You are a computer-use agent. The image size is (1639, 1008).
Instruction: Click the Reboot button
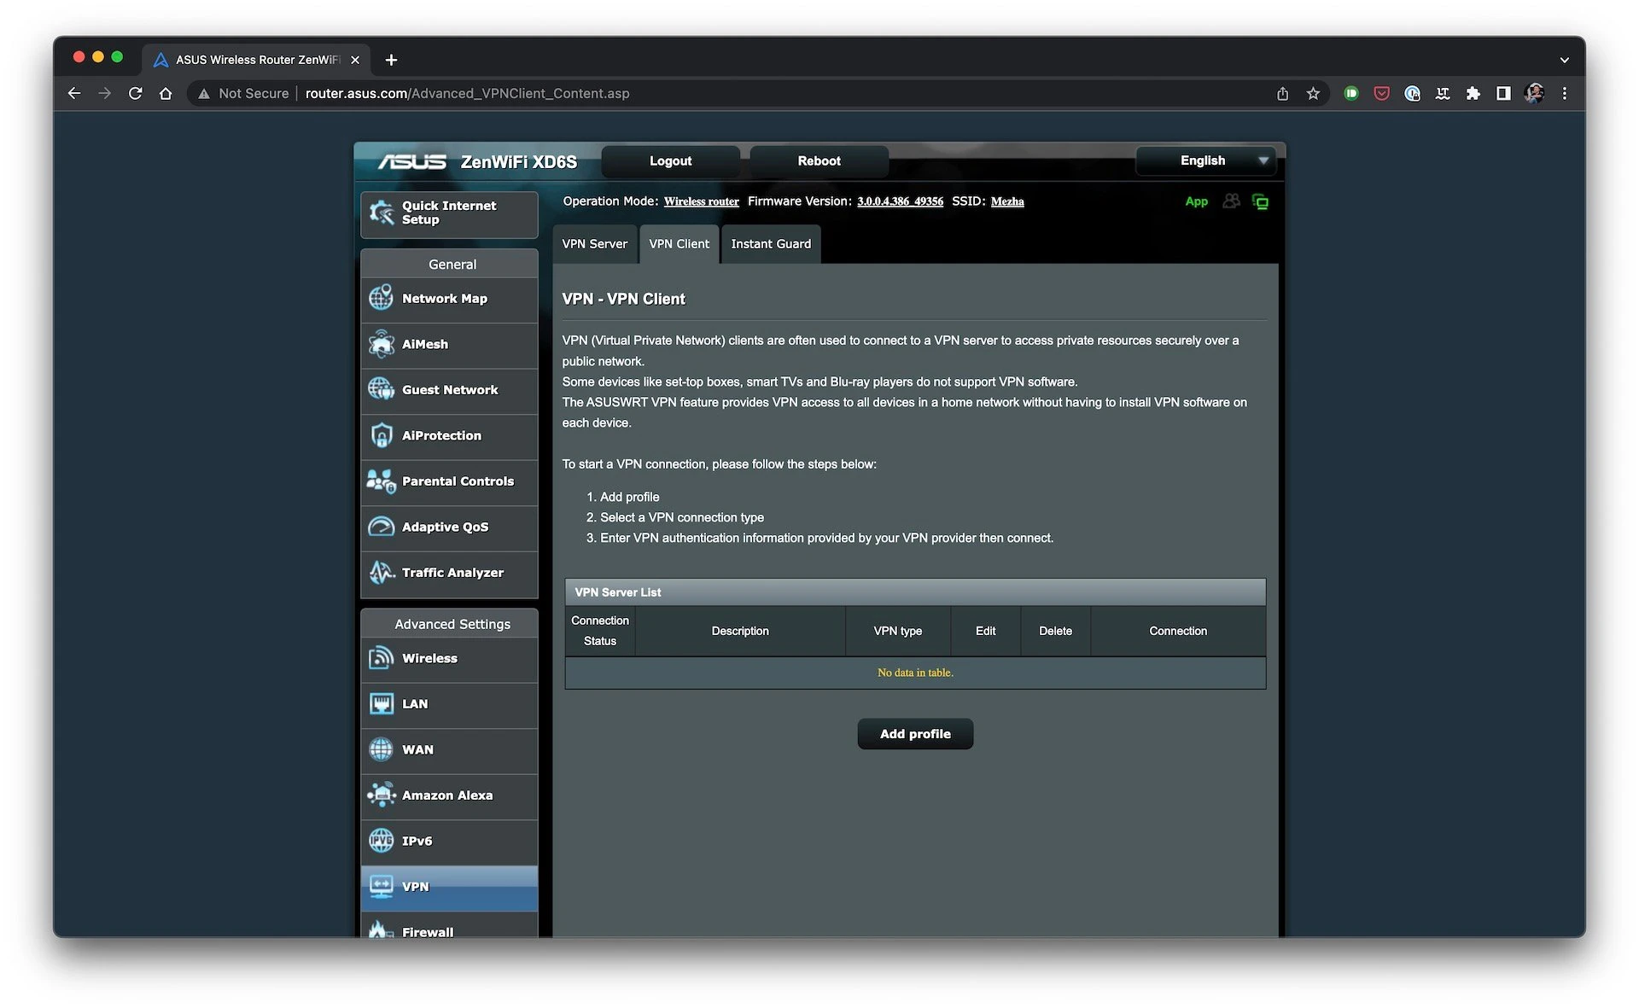click(x=819, y=160)
